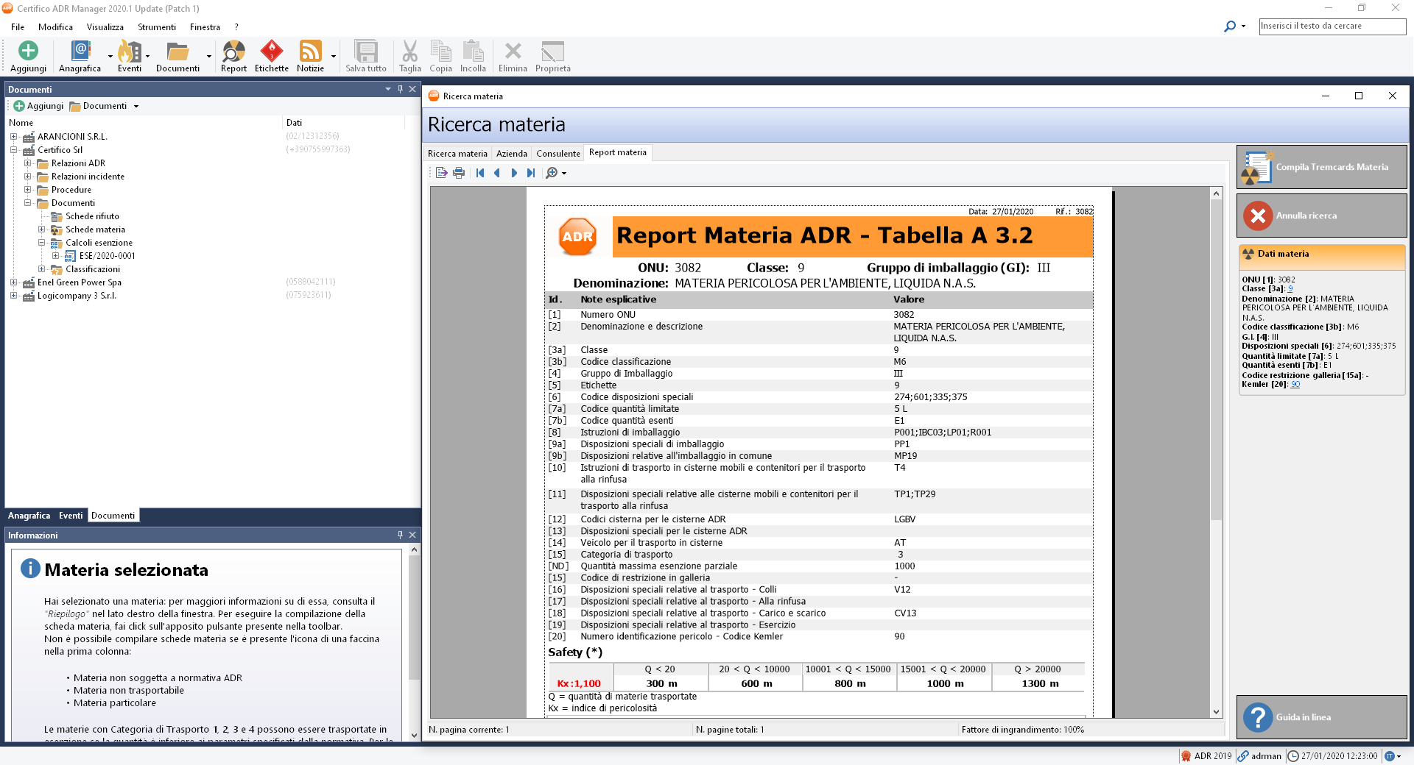Image resolution: width=1414 pixels, height=765 pixels.
Task: Switch to the Azienda tab
Action: pyautogui.click(x=512, y=154)
